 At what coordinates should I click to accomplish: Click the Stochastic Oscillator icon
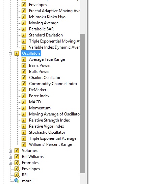(x=24, y=132)
